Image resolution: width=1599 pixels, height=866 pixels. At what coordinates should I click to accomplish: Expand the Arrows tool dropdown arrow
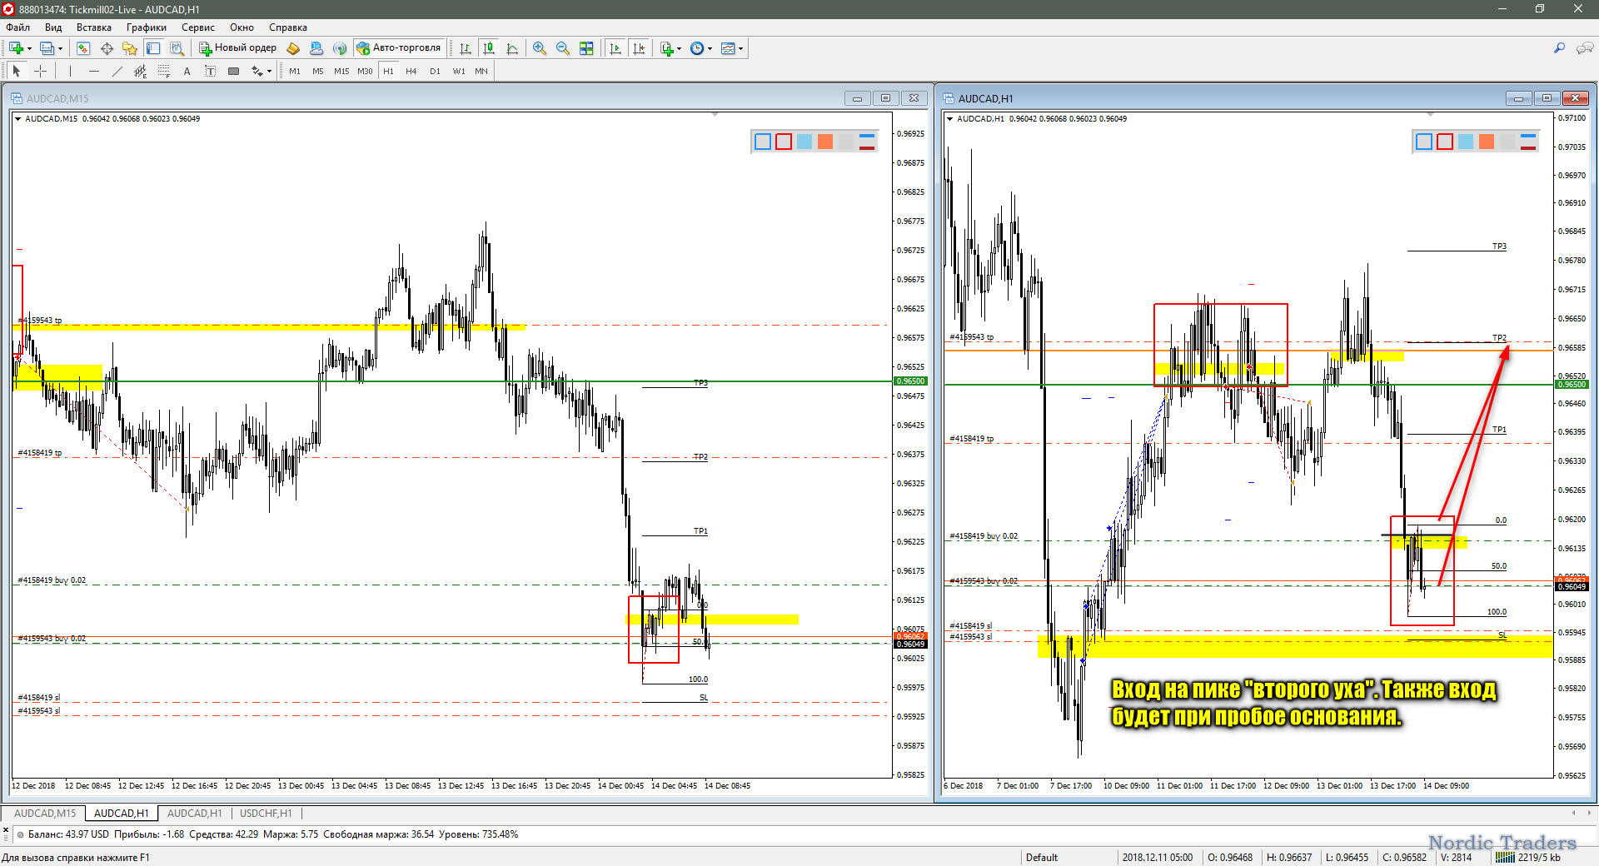point(269,72)
